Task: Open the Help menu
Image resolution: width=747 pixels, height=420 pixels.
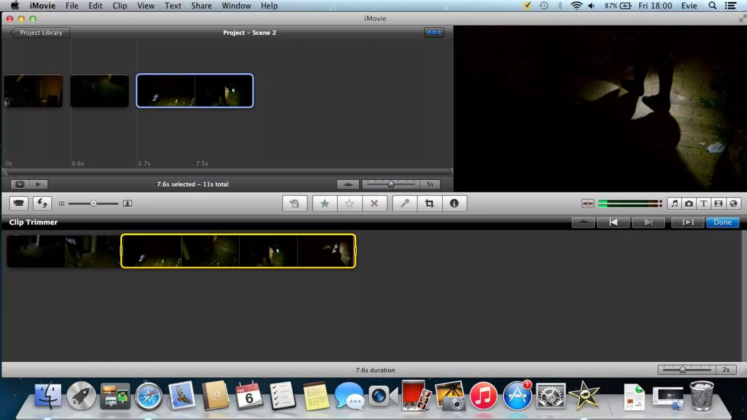Action: click(269, 6)
